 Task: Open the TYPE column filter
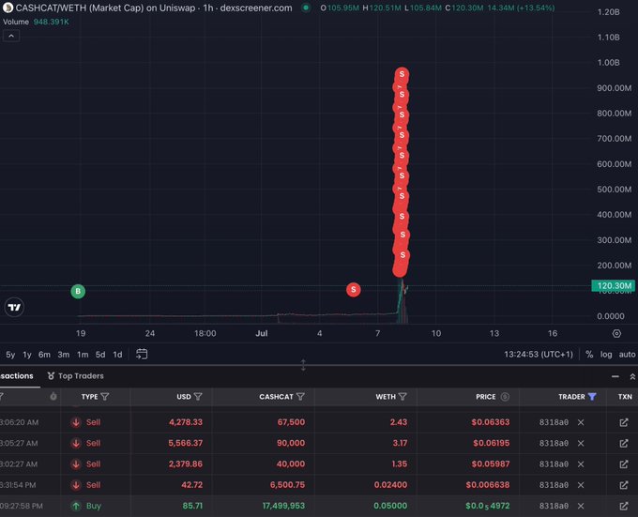click(105, 397)
